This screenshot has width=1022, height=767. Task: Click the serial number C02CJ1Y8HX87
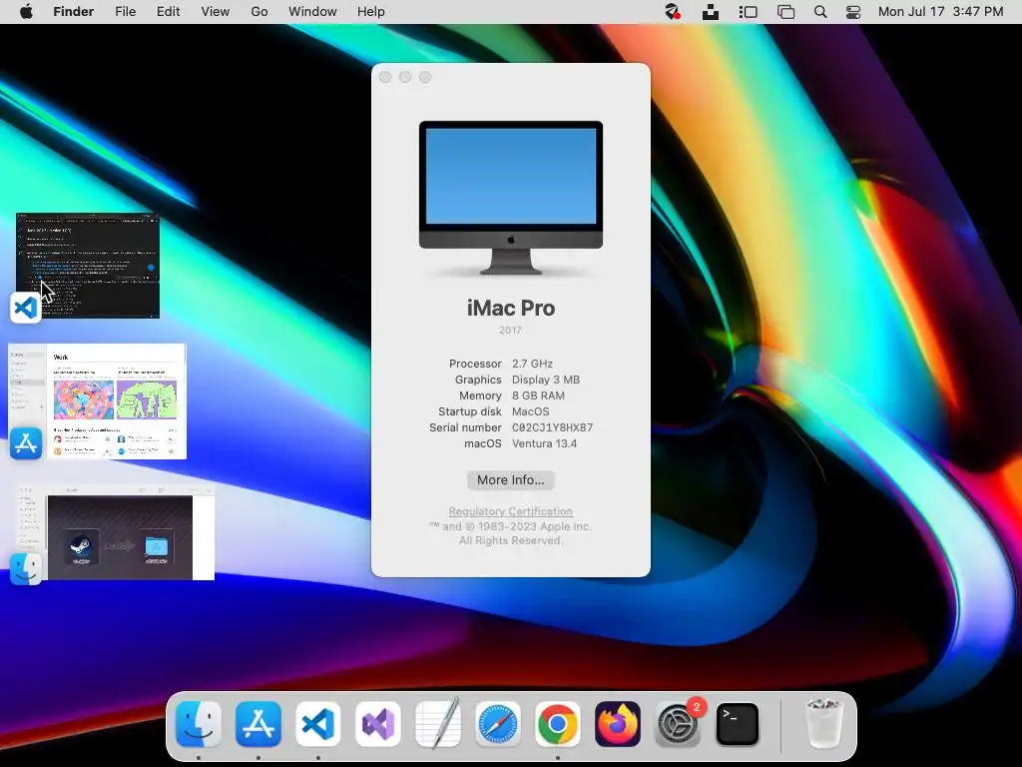pyautogui.click(x=552, y=427)
